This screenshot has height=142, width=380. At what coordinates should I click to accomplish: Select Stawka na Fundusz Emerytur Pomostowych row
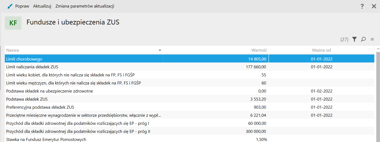189,139
